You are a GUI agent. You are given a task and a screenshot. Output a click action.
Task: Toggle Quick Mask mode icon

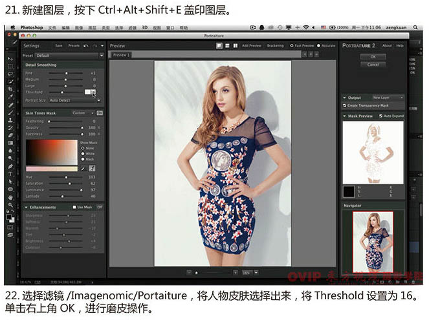(10, 228)
